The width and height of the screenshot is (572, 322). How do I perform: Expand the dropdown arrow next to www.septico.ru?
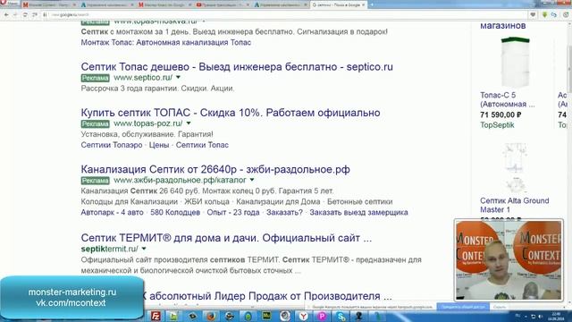[178, 78]
